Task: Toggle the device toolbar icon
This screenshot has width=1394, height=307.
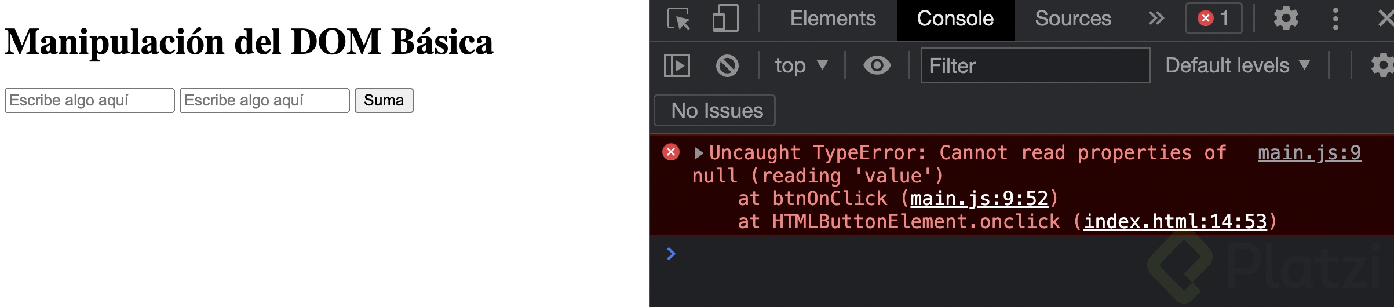Action: [725, 19]
